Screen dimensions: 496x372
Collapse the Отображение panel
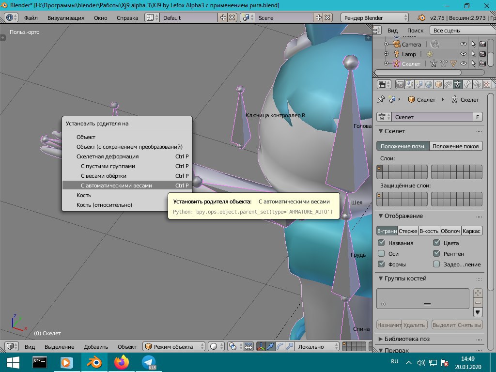coord(381,216)
